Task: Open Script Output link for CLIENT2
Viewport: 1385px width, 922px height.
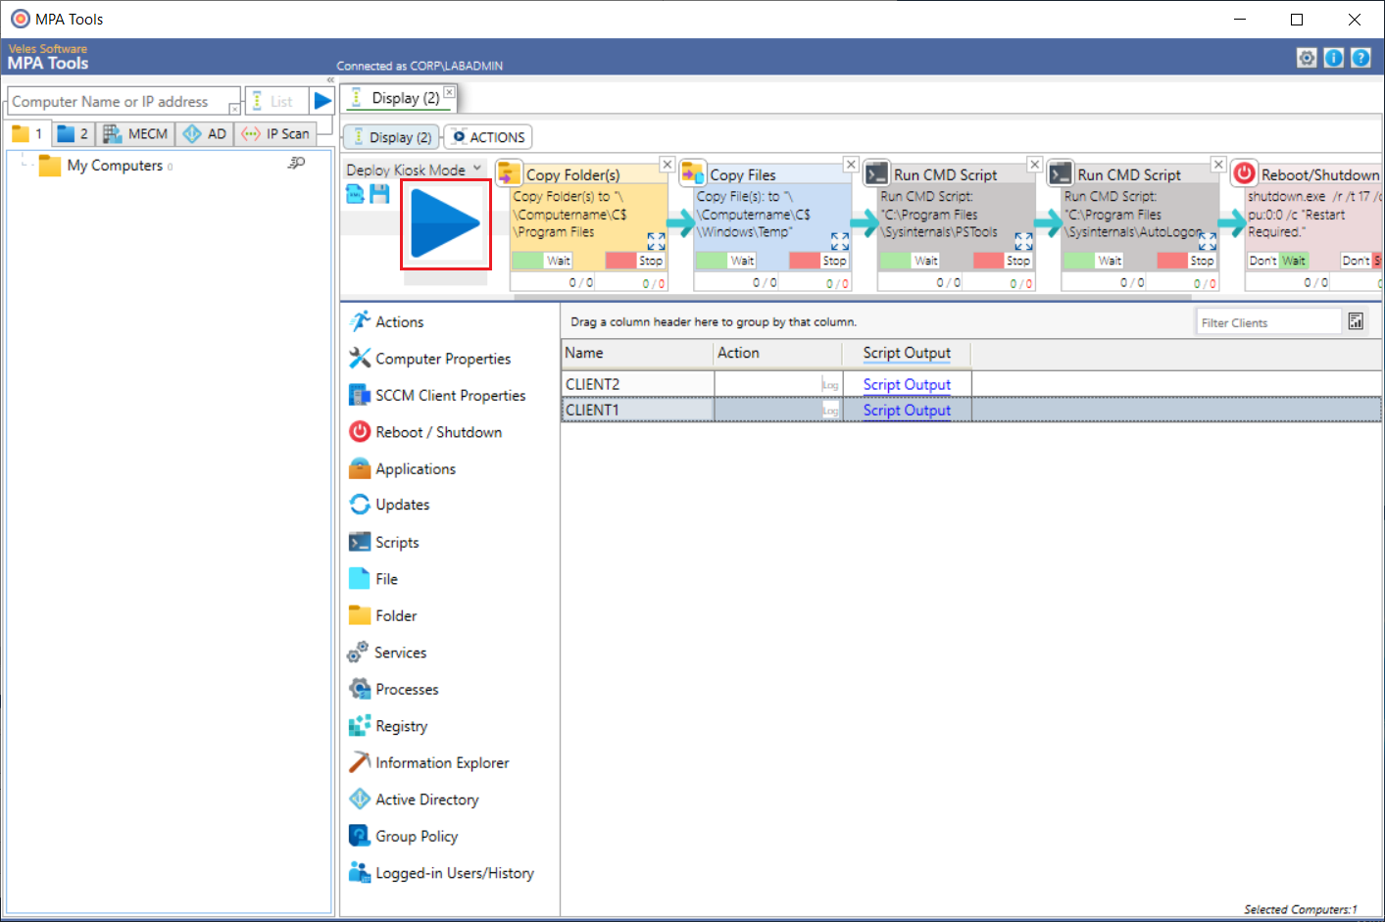Action: (907, 384)
